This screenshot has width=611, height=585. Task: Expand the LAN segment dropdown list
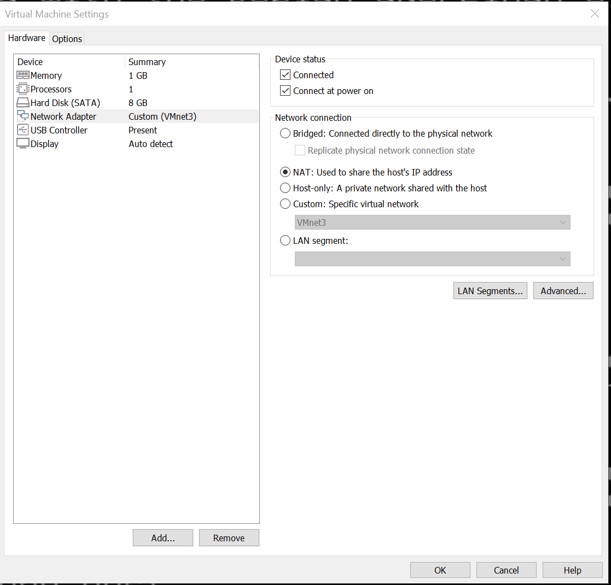pyautogui.click(x=432, y=259)
